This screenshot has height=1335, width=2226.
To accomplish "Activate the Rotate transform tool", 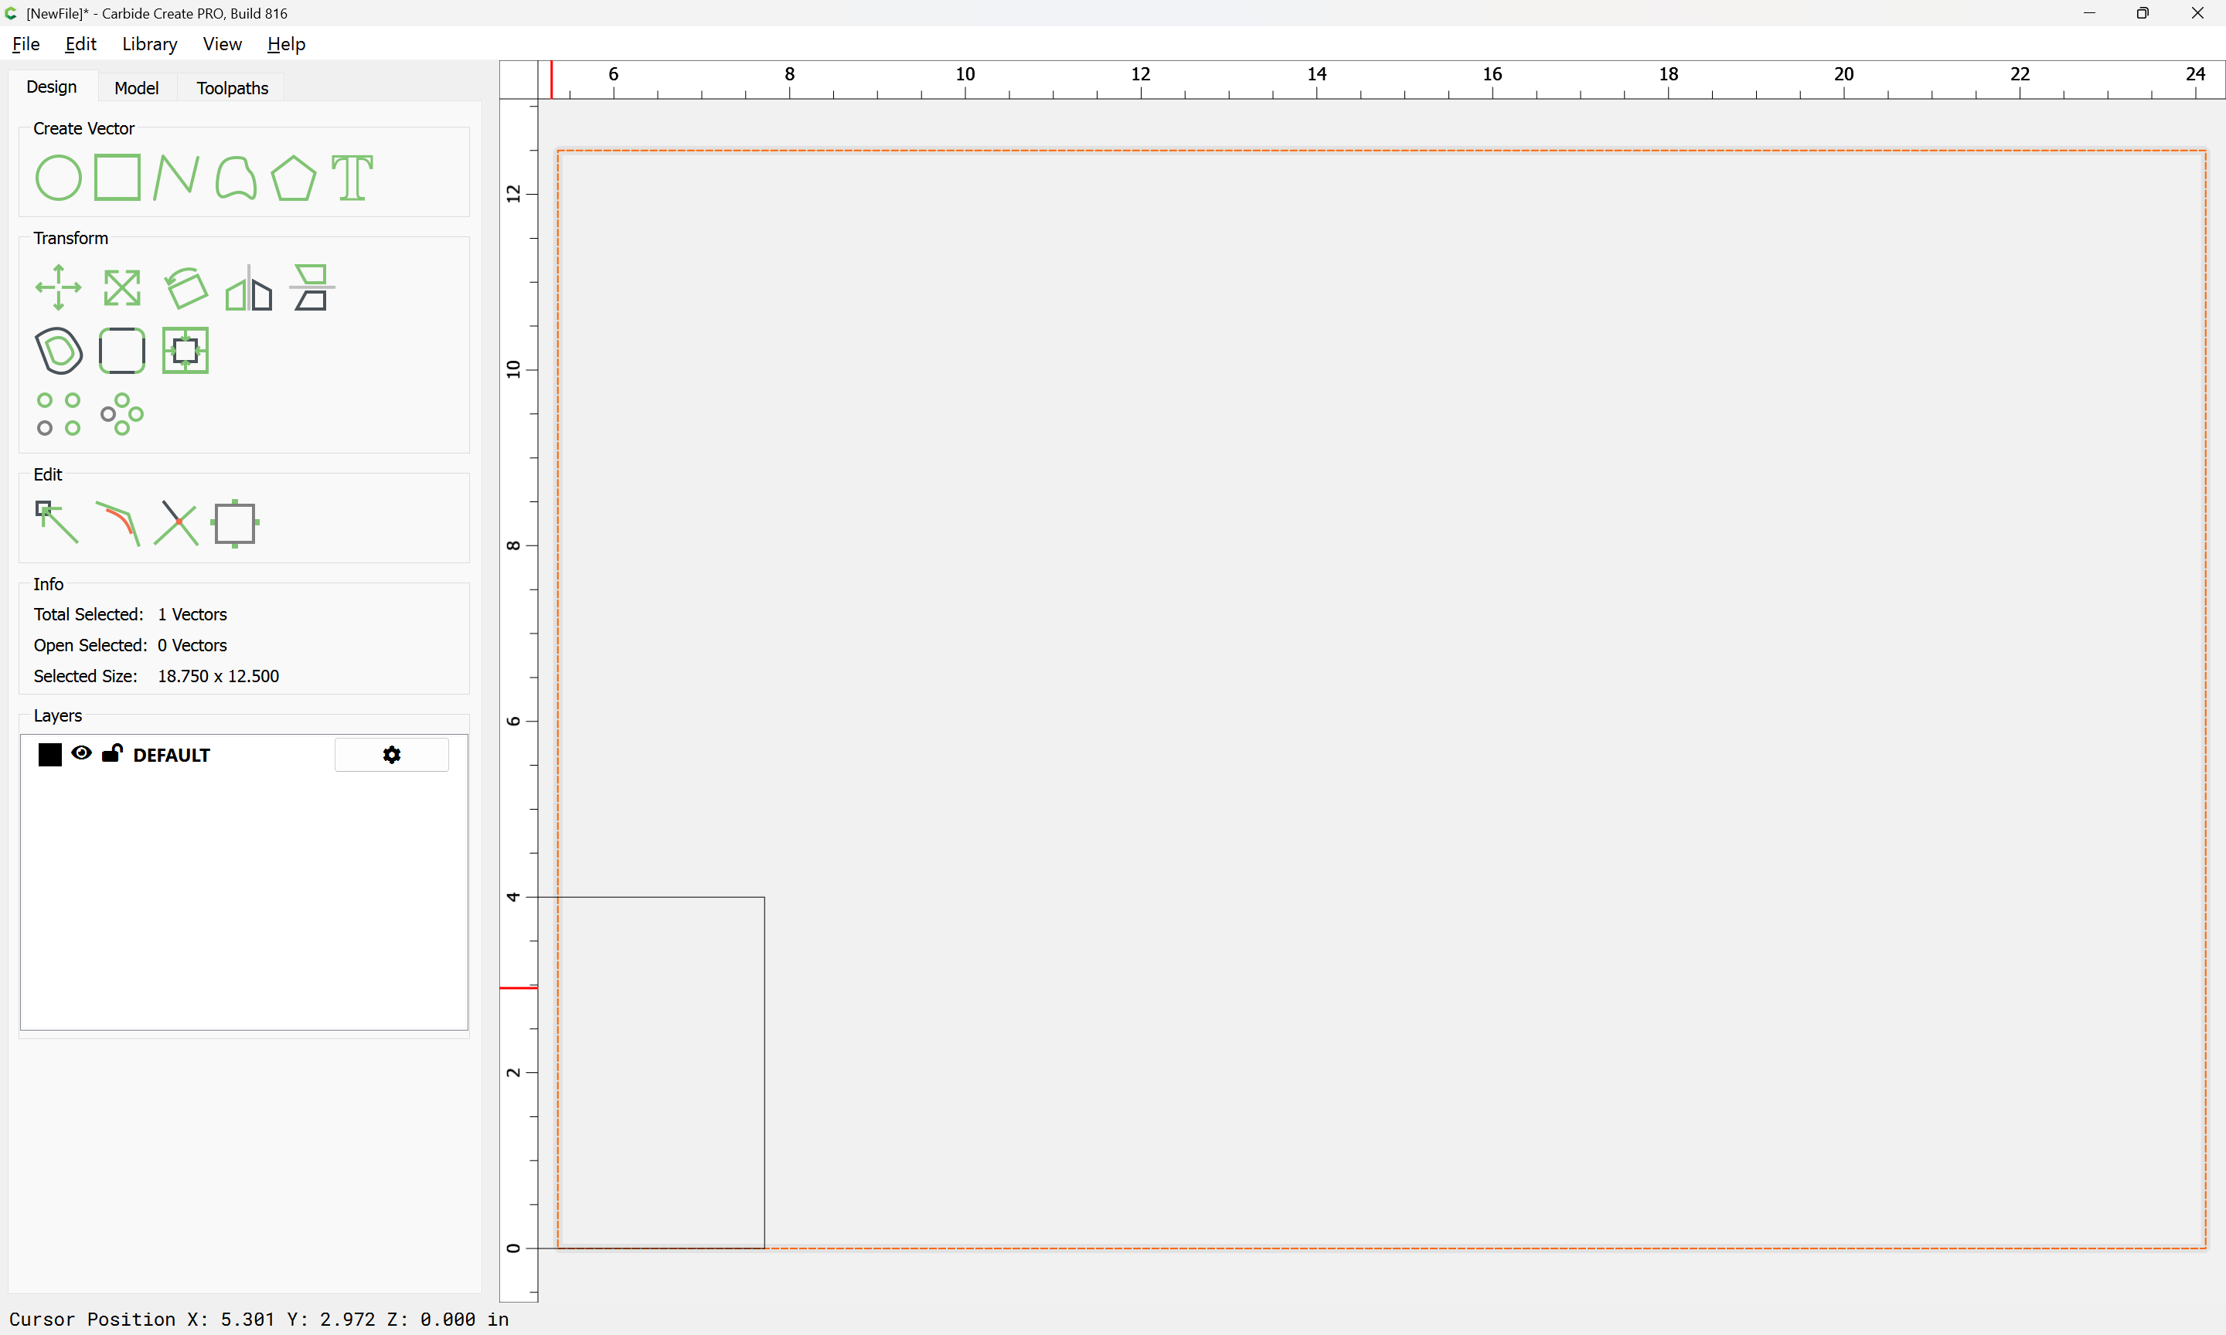I will pyautogui.click(x=185, y=288).
